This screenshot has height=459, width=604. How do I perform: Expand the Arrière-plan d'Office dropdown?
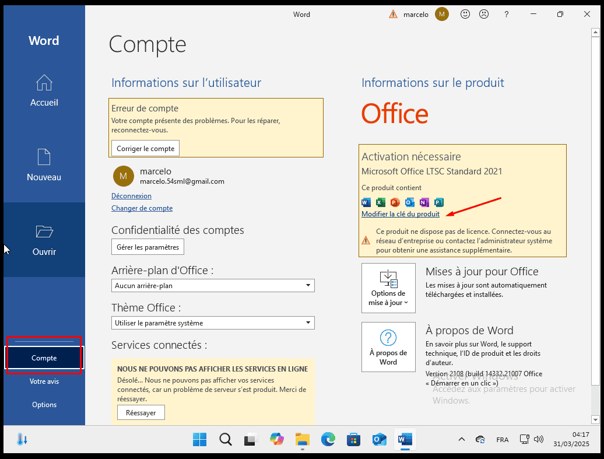click(x=213, y=286)
